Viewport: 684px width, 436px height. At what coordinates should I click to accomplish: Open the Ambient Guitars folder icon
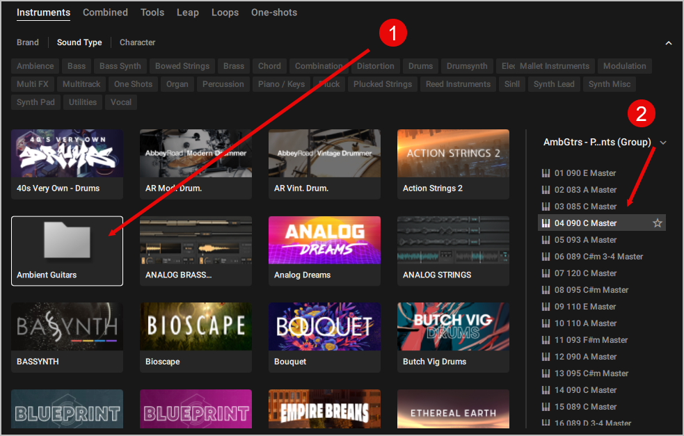coord(67,240)
